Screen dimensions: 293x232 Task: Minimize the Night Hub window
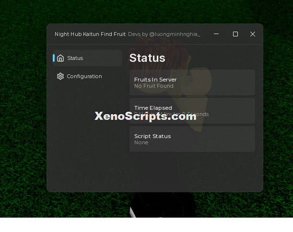pyautogui.click(x=216, y=34)
